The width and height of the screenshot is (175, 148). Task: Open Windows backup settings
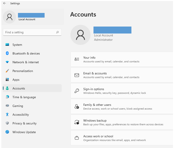(122, 122)
